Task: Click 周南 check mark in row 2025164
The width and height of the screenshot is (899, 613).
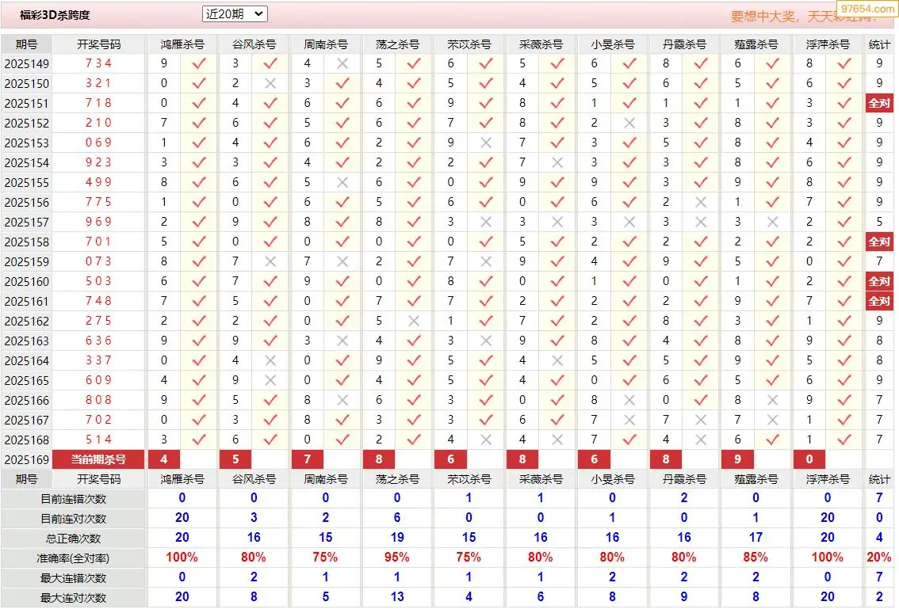Action: (x=342, y=361)
